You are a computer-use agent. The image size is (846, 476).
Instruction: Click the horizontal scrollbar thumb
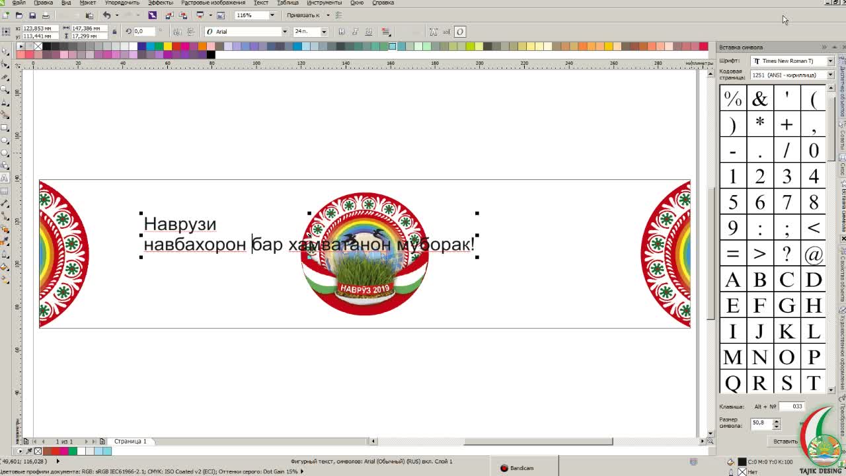(x=538, y=441)
